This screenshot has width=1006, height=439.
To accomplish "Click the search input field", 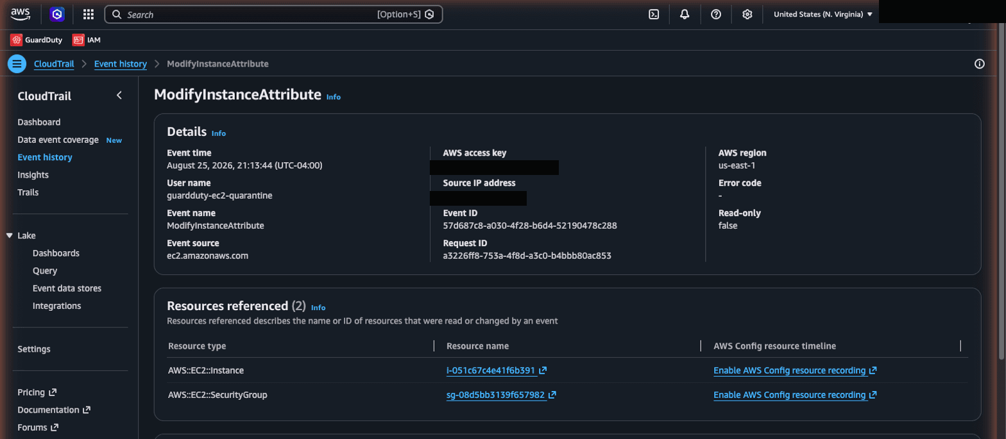I will coord(273,14).
